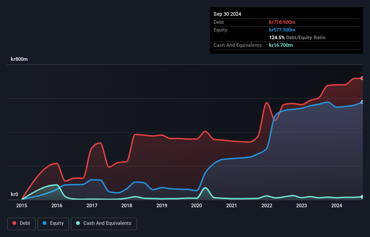Click the 124.5% Debt/Equity Ratio text
This screenshot has width=370, height=237.
[297, 37]
